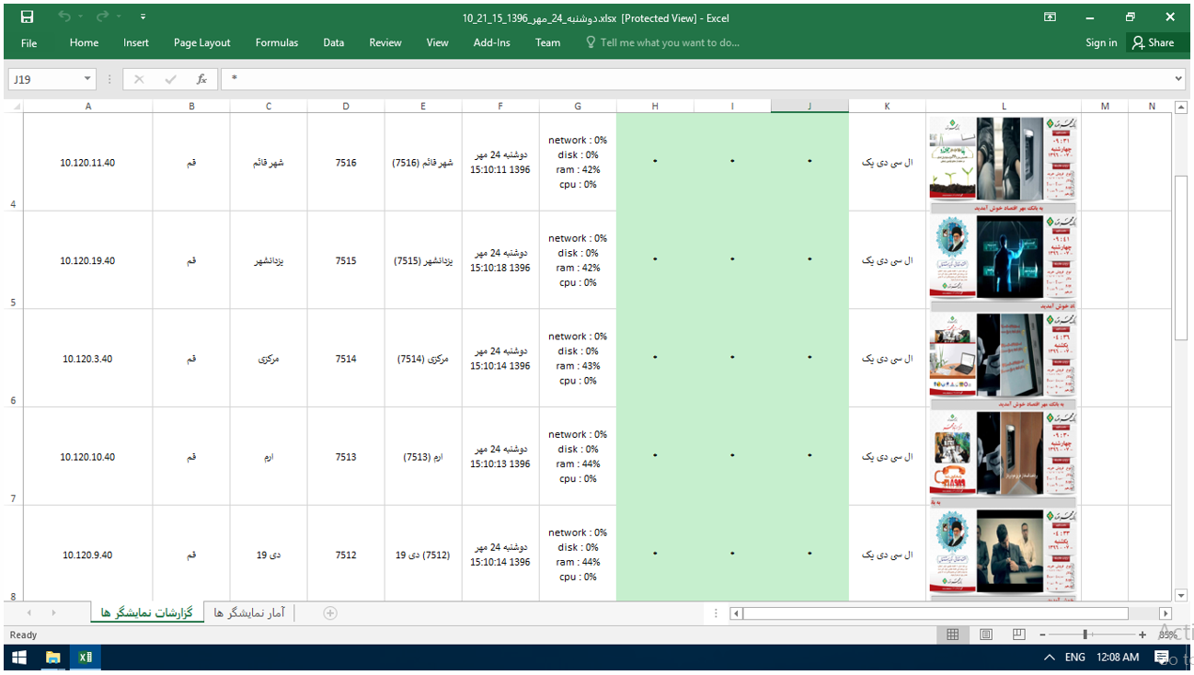Click the screenshot thumbnail in row 6
Viewport: 1194px width, 675px height.
[1003, 356]
